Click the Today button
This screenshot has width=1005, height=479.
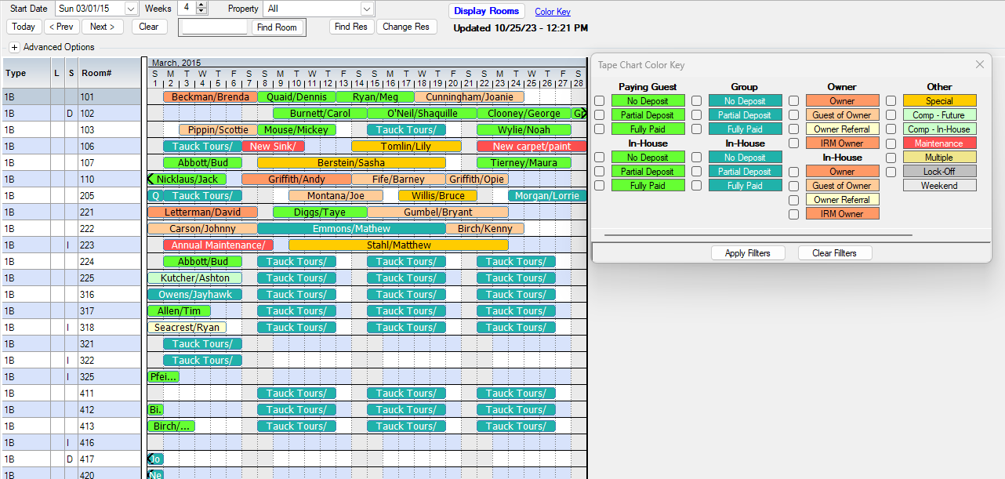24,27
